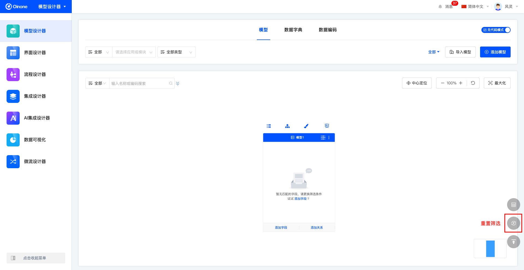The height and width of the screenshot is (270, 524).
Task: Open the 流程设计器 sidebar item
Action: click(x=36, y=75)
